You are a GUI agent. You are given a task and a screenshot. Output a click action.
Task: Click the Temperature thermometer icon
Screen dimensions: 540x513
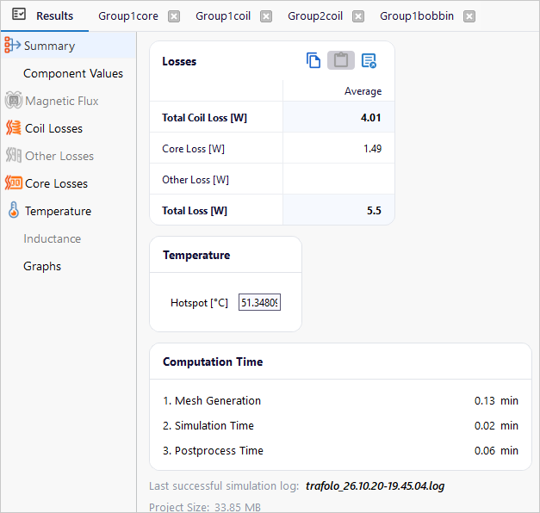pyautogui.click(x=14, y=210)
